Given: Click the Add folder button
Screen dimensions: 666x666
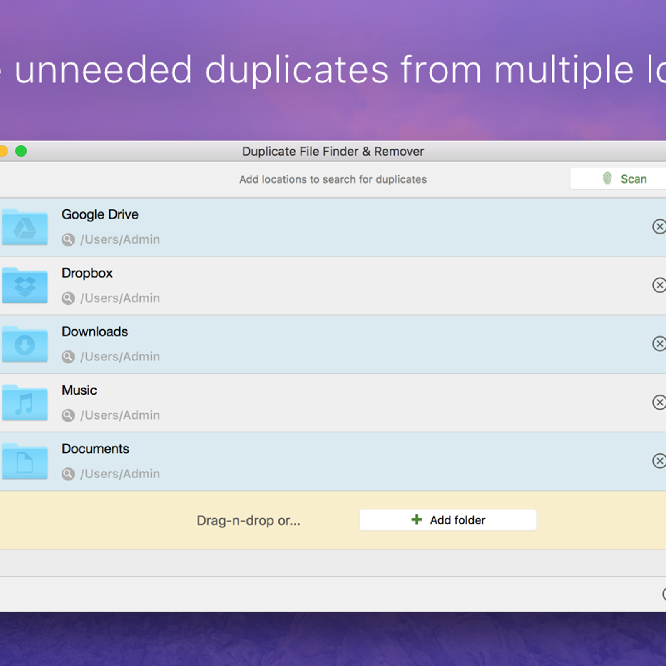Looking at the screenshot, I should (x=448, y=520).
